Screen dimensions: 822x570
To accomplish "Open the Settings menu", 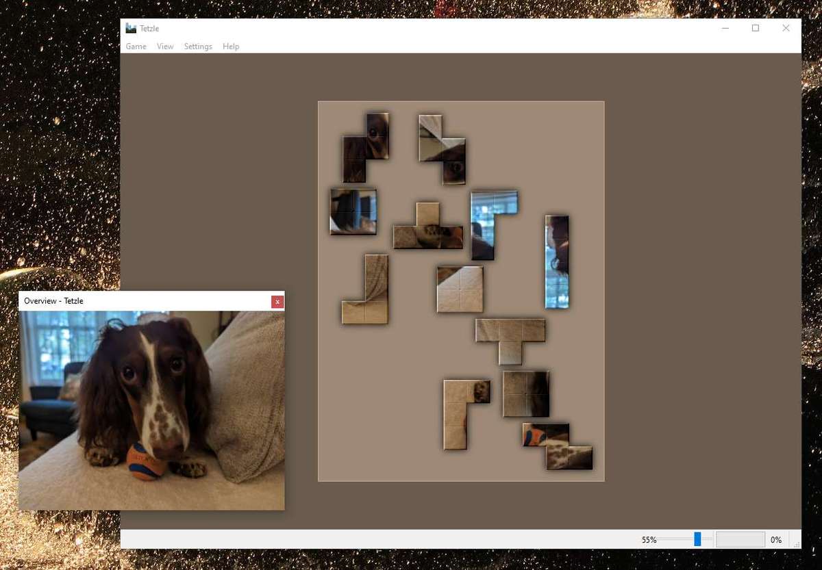I will [198, 47].
